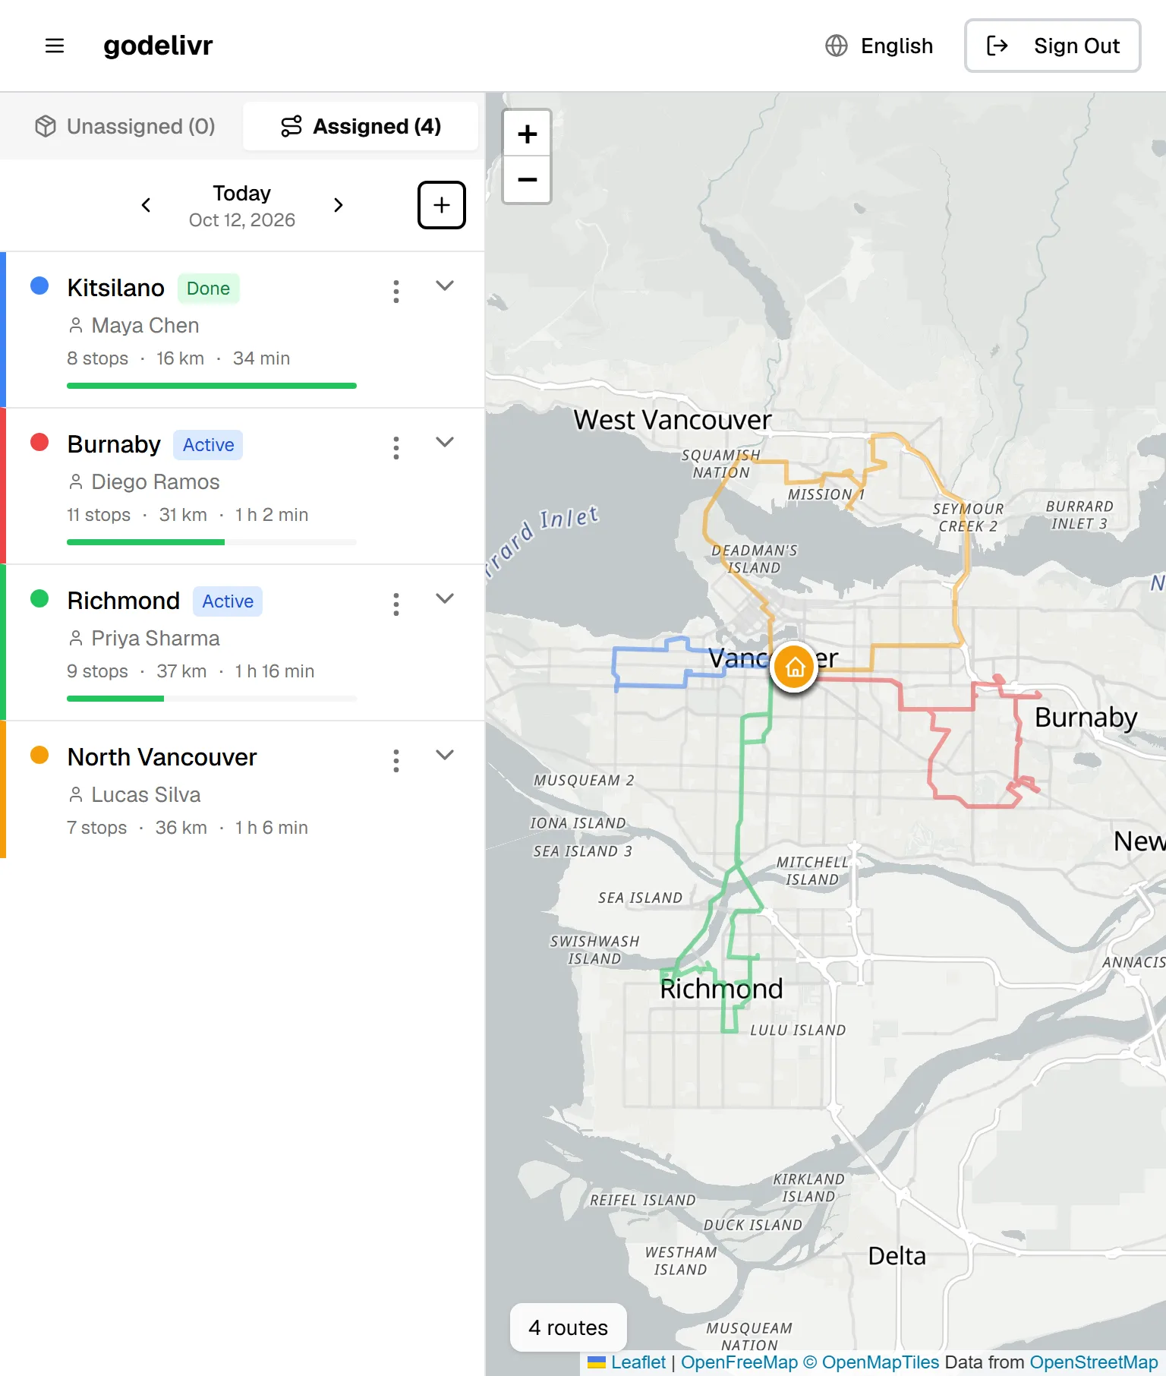
Task: Click the Richmond progress bar
Action: (212, 699)
